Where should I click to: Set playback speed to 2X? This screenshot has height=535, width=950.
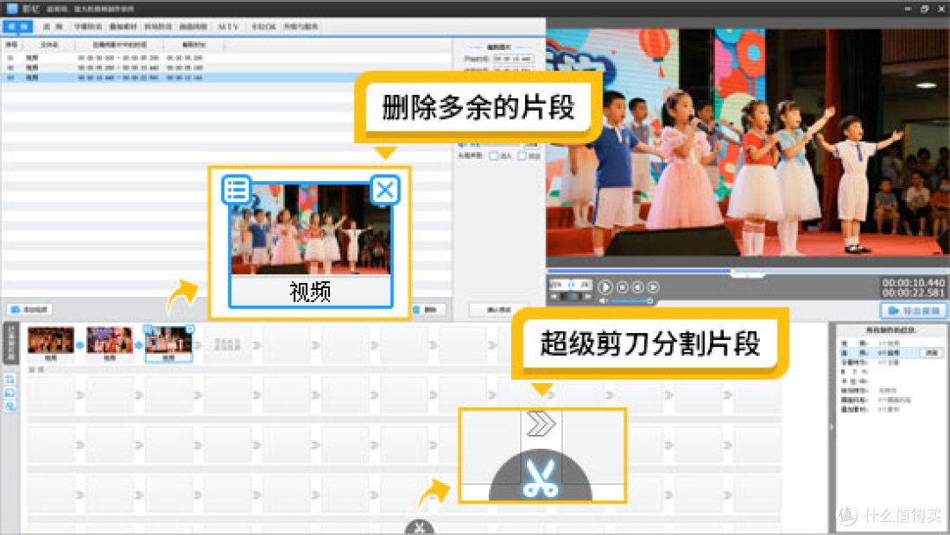tap(585, 285)
